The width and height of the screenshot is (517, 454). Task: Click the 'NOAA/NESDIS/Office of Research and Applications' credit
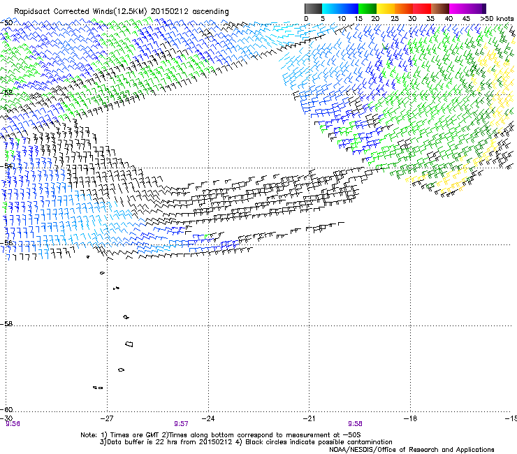coord(412,450)
